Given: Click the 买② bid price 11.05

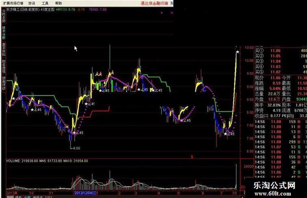Looking at the screenshot, I should pyautogui.click(x=275, y=56).
